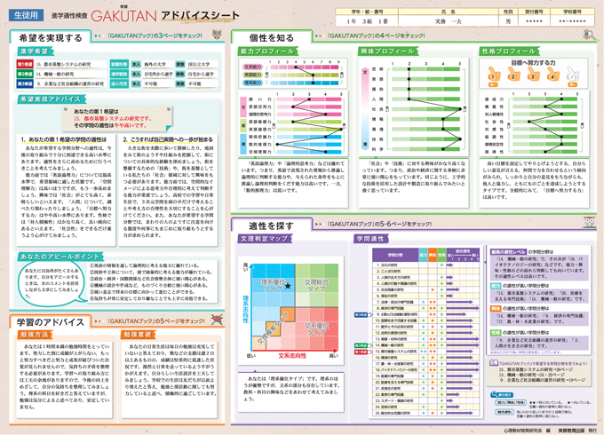
Task: Select thumbs-up icon number 2
Action: (x=513, y=75)
